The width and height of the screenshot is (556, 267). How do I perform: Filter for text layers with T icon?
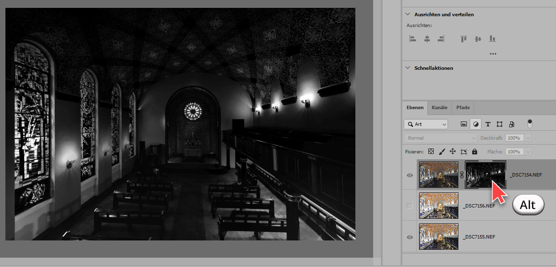click(488, 124)
